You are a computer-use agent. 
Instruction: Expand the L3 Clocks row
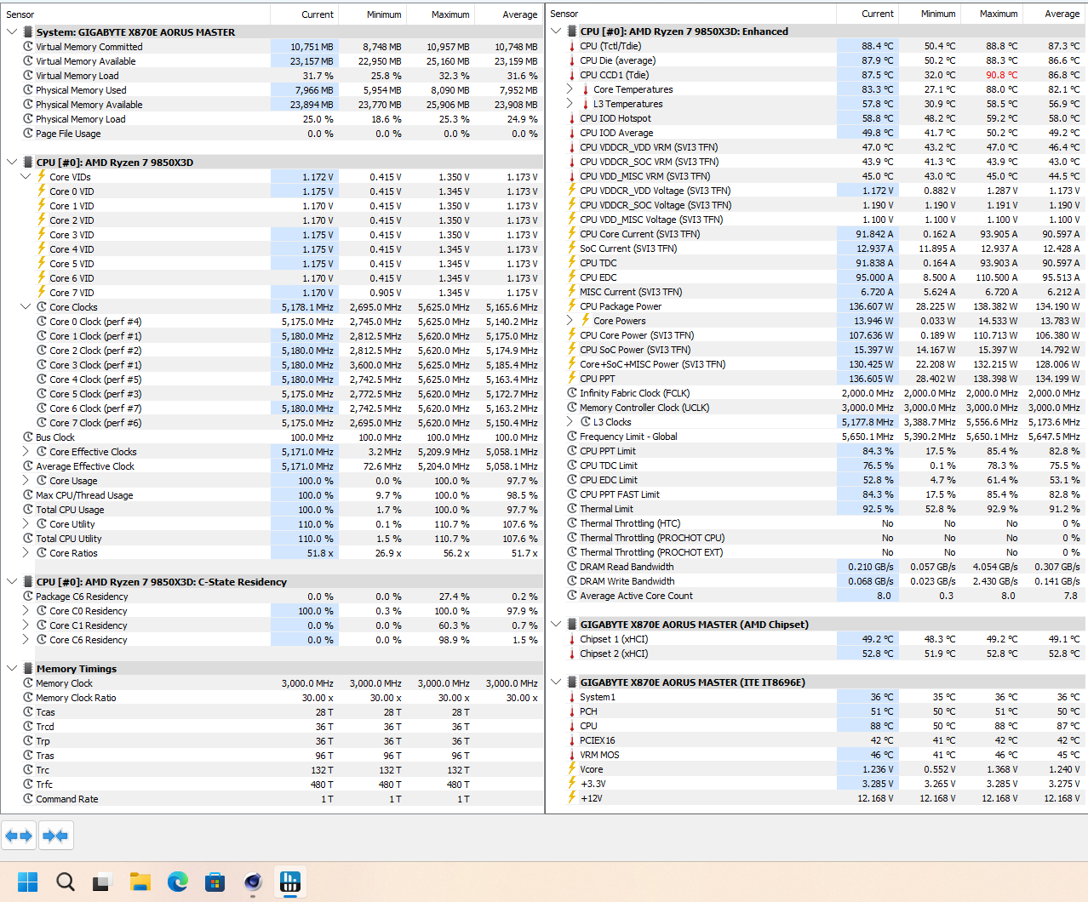(x=570, y=422)
